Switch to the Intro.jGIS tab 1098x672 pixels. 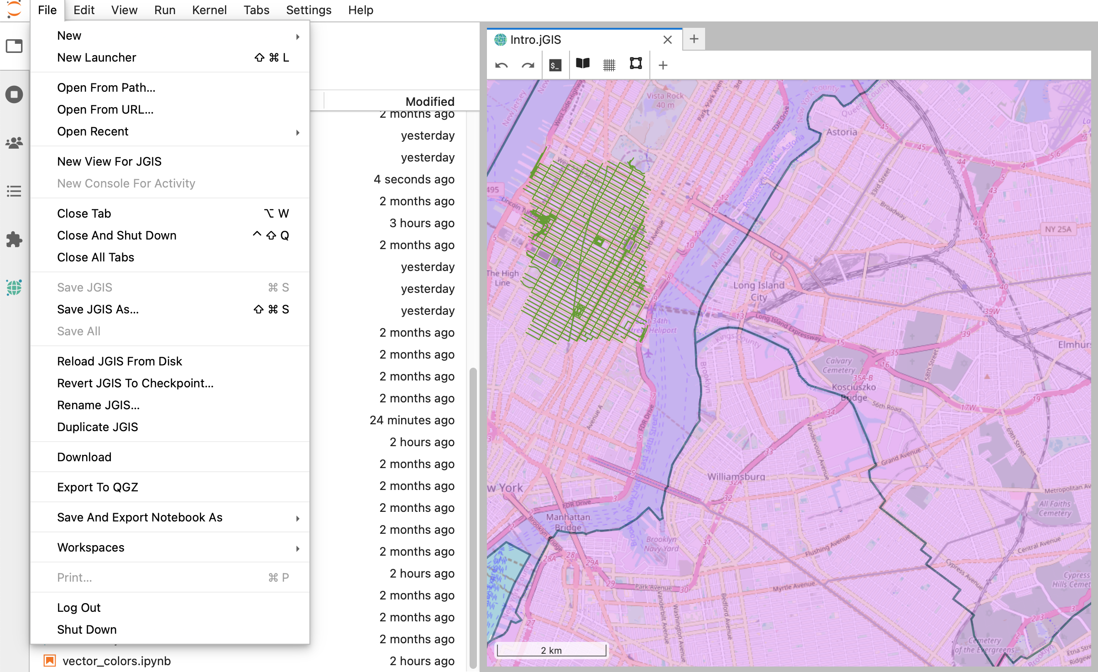pos(536,40)
